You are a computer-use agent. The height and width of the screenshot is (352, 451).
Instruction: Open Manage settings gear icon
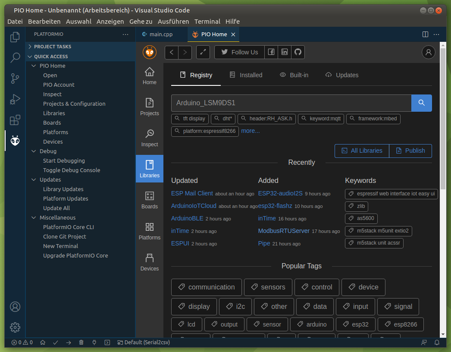tap(15, 327)
